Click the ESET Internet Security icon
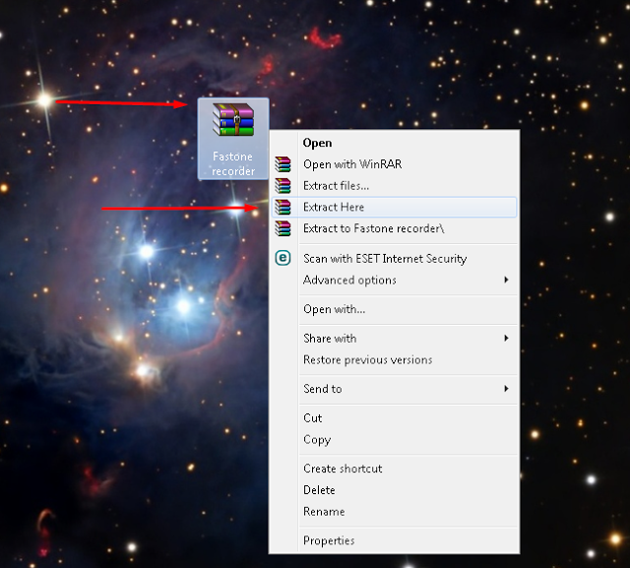The image size is (630, 568). click(283, 258)
